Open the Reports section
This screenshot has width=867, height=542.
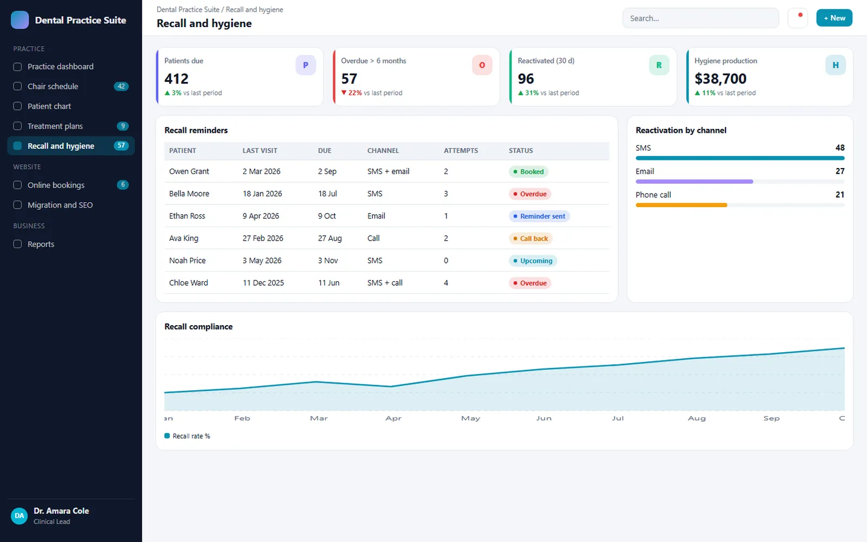[x=71, y=244]
